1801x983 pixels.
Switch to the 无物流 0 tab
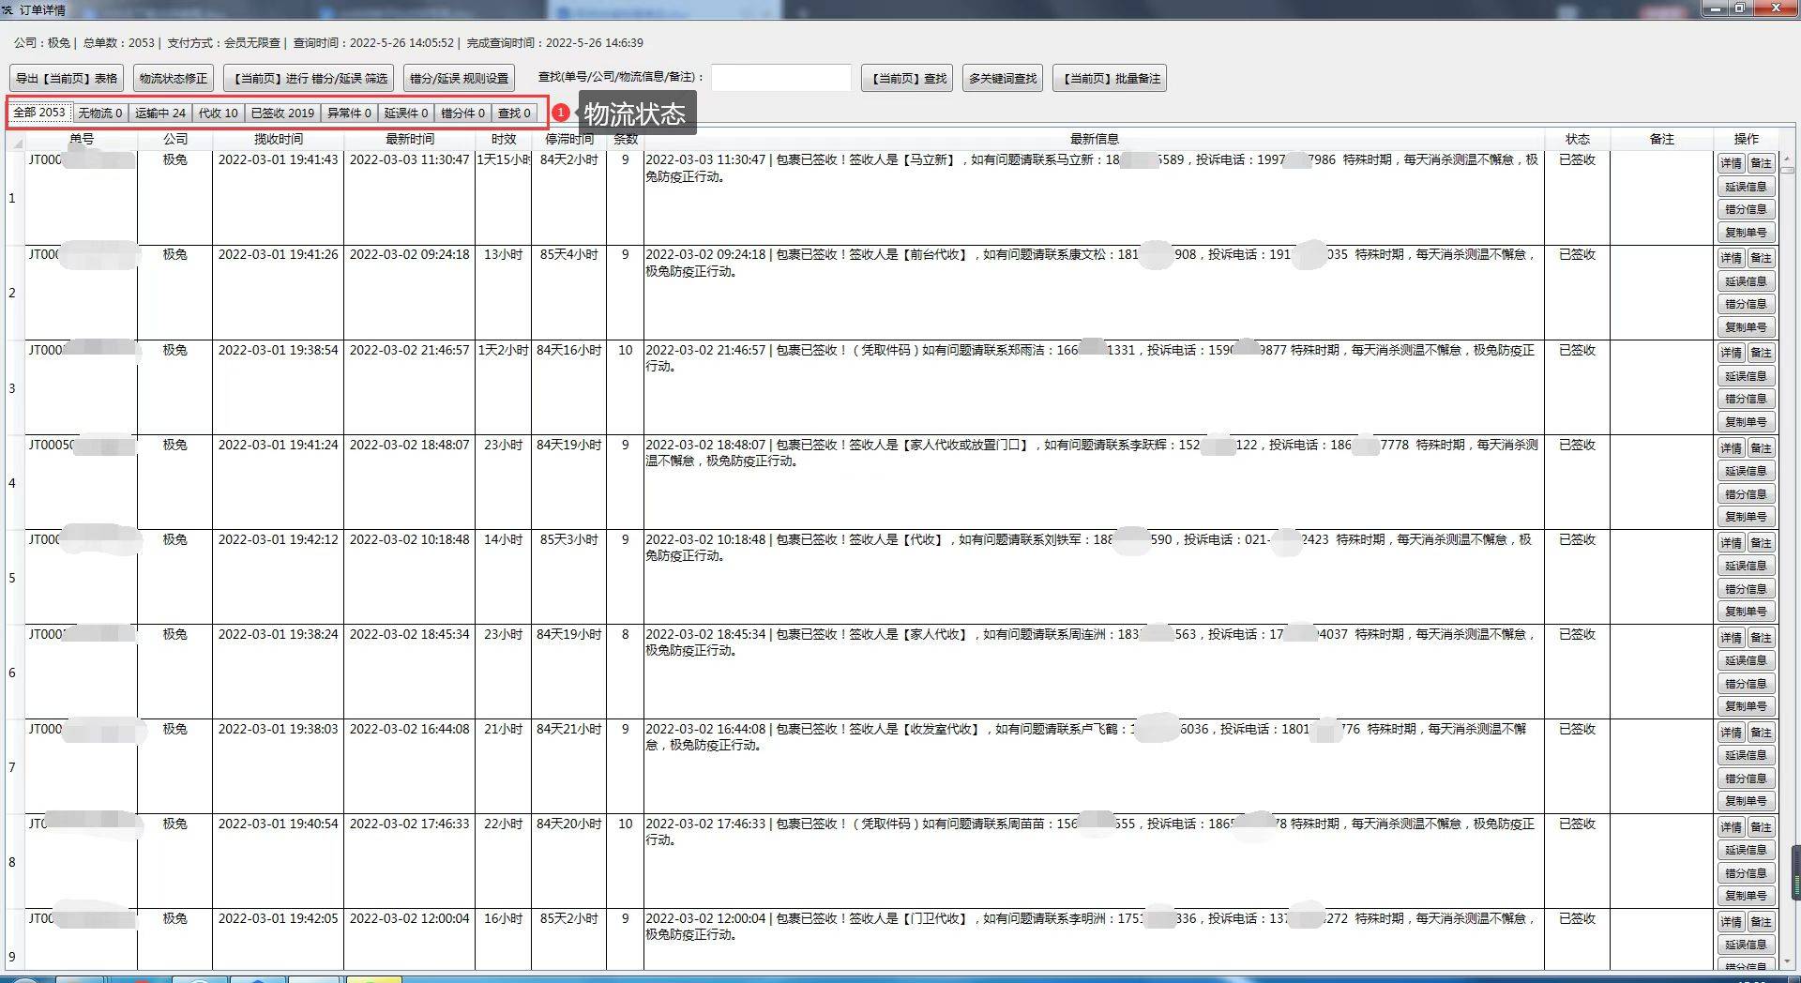point(100,113)
